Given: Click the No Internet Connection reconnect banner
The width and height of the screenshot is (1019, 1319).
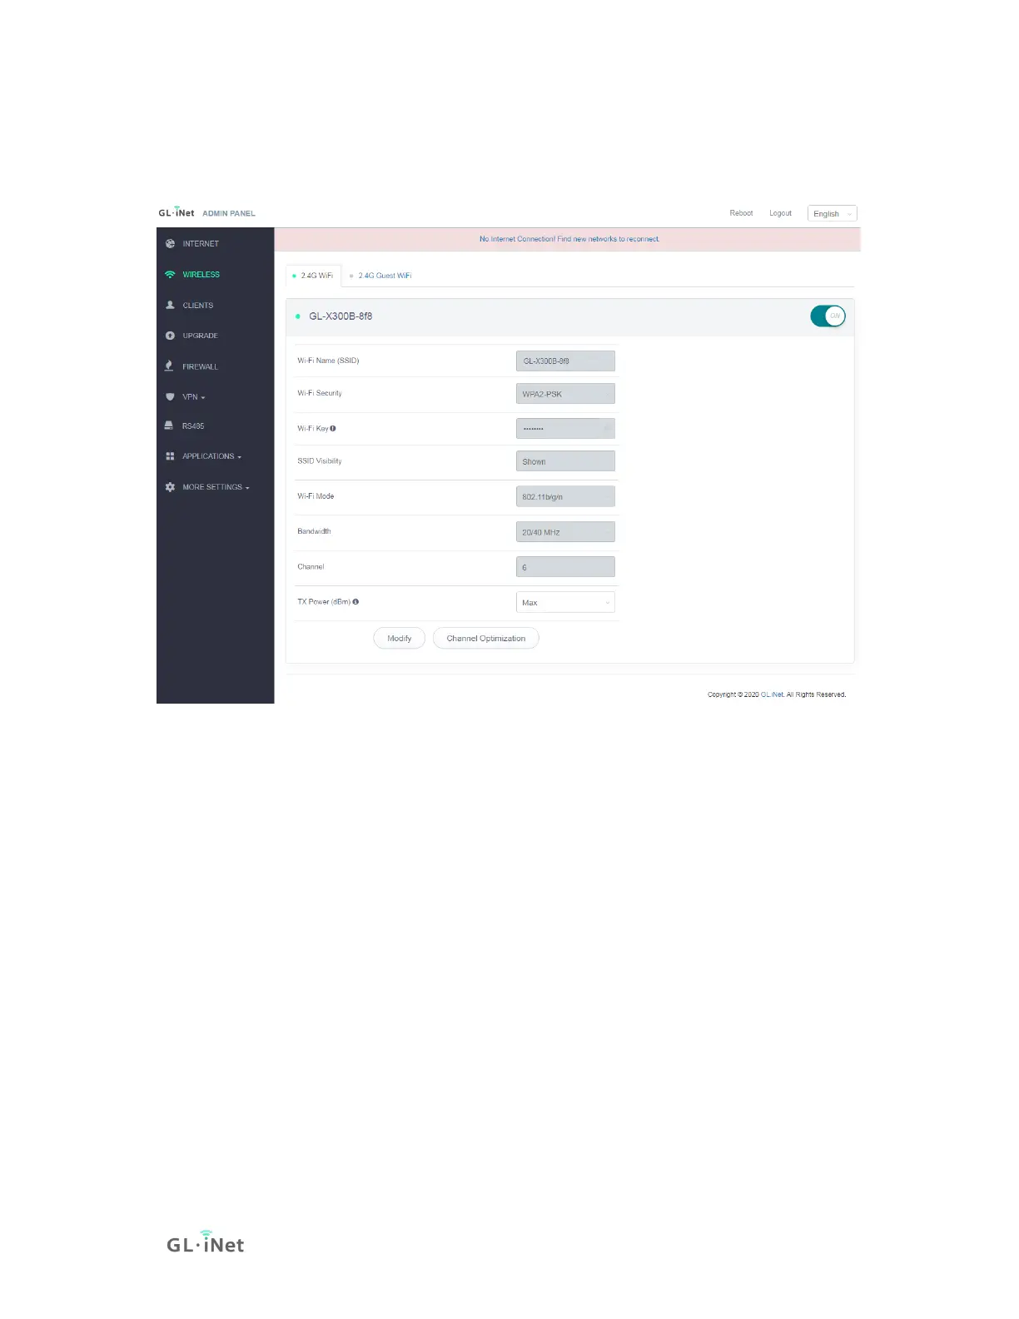Looking at the screenshot, I should point(568,239).
